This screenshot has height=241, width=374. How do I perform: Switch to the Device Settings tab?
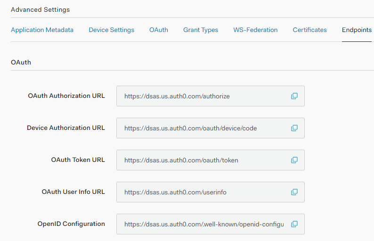tap(111, 30)
